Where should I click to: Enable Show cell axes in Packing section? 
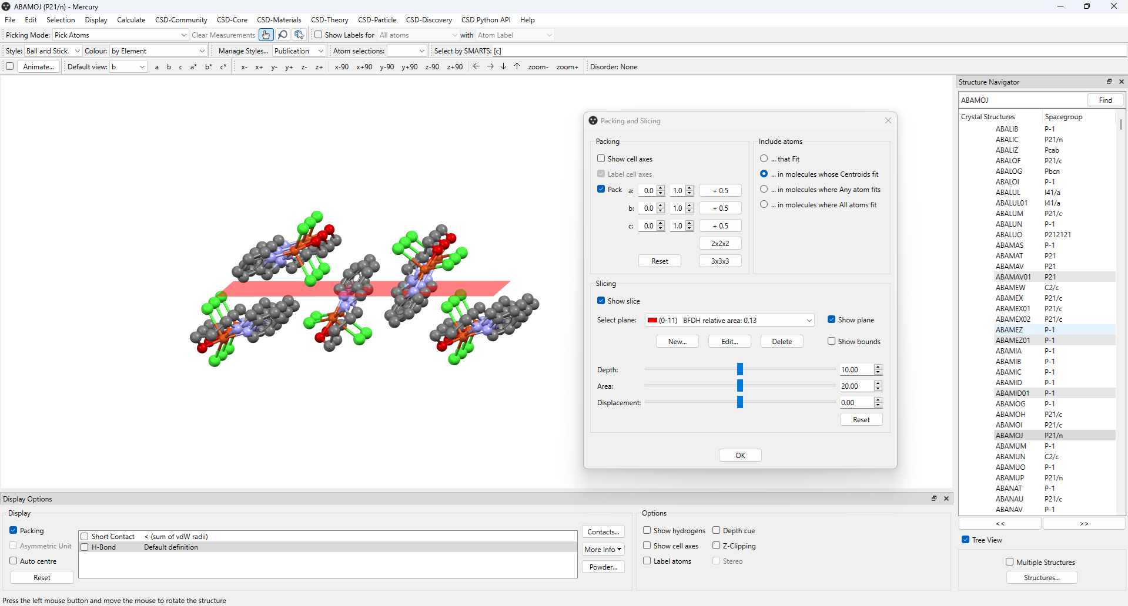click(601, 159)
